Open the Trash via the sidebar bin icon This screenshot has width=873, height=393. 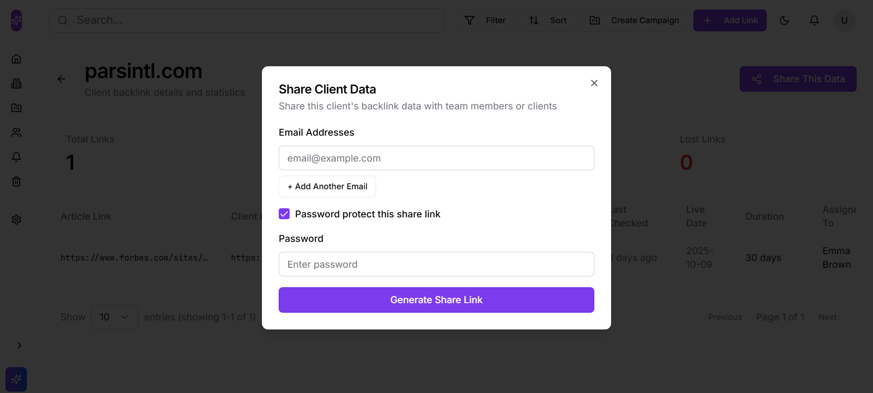point(16,182)
